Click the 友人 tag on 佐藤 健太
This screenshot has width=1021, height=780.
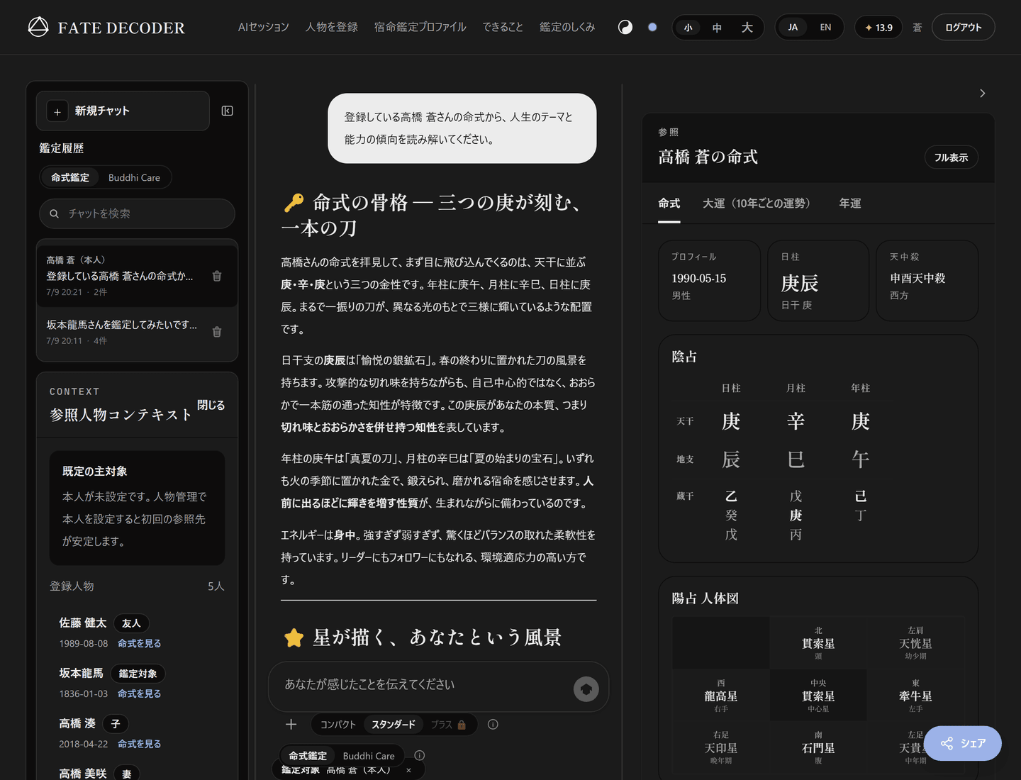[131, 623]
